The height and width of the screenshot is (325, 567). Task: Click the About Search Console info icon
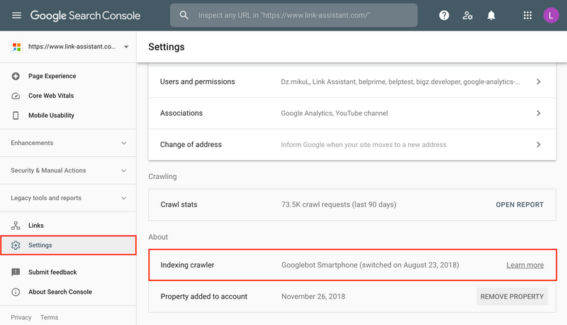point(16,292)
